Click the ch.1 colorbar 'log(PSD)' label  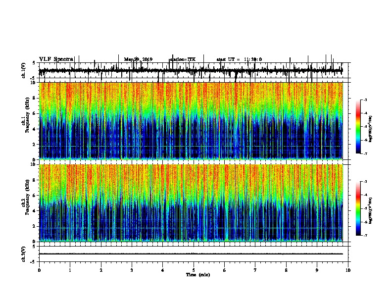tap(370, 129)
